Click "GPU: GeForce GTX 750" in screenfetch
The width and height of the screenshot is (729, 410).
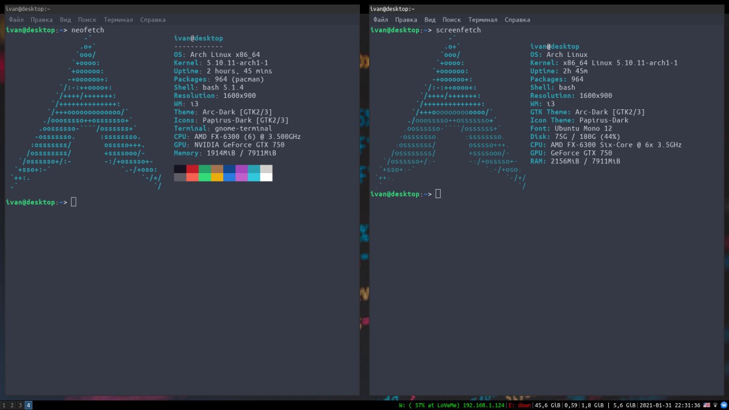click(x=571, y=153)
